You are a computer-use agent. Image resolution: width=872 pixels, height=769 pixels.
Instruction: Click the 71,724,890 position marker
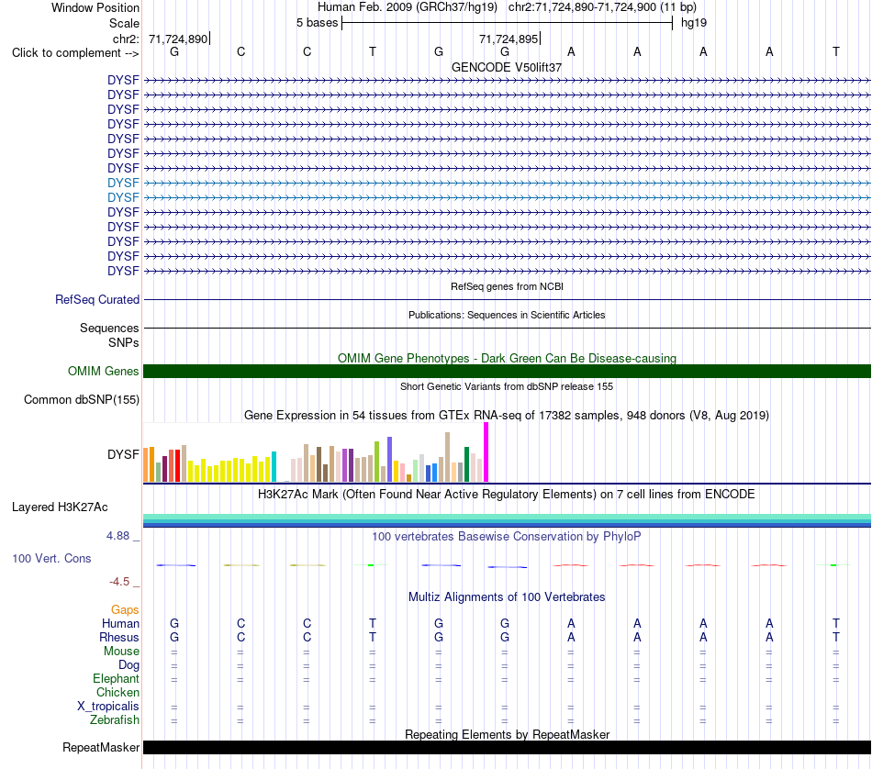[x=178, y=39]
